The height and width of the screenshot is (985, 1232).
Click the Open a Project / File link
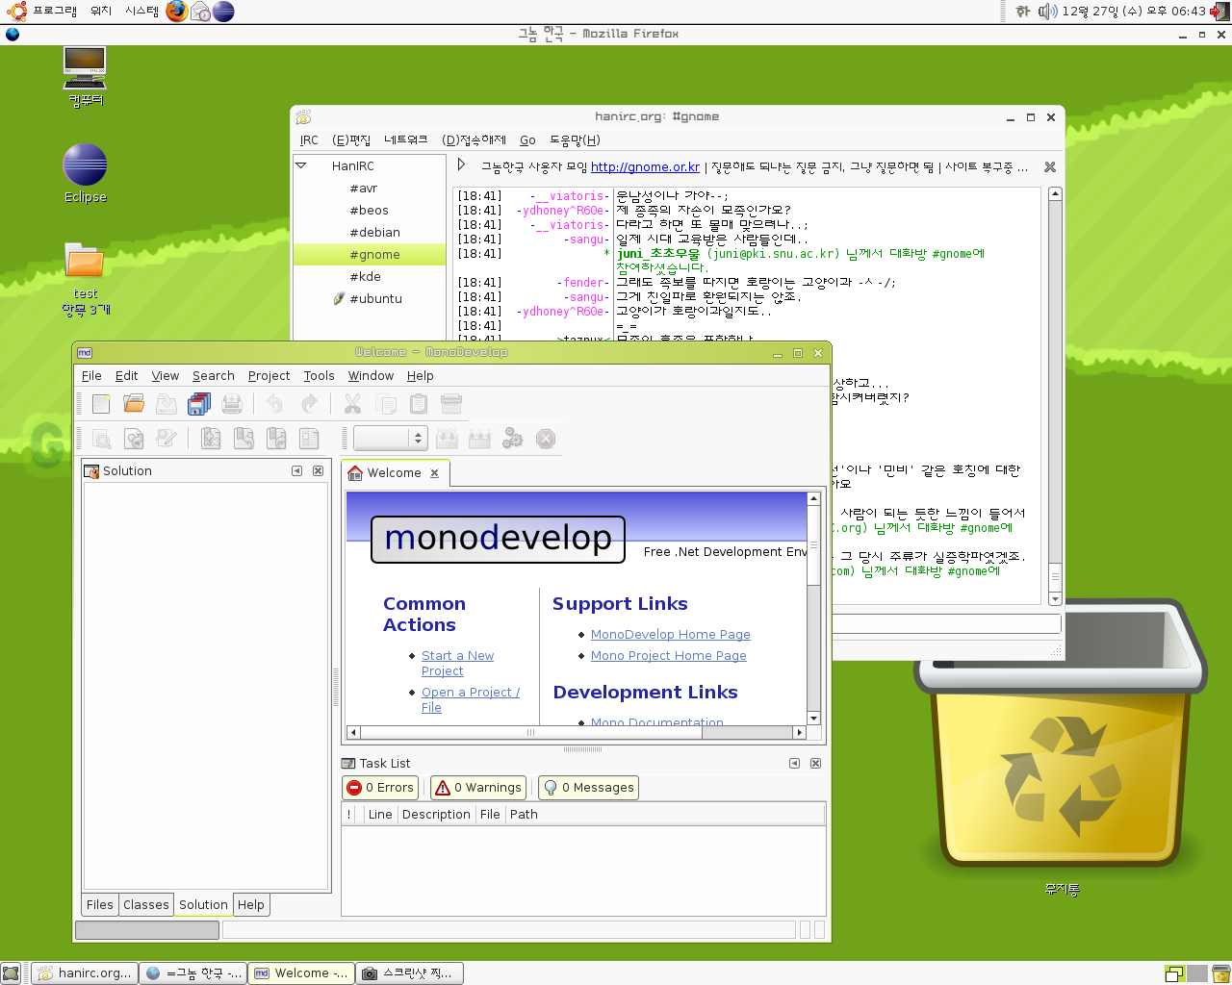(x=470, y=700)
